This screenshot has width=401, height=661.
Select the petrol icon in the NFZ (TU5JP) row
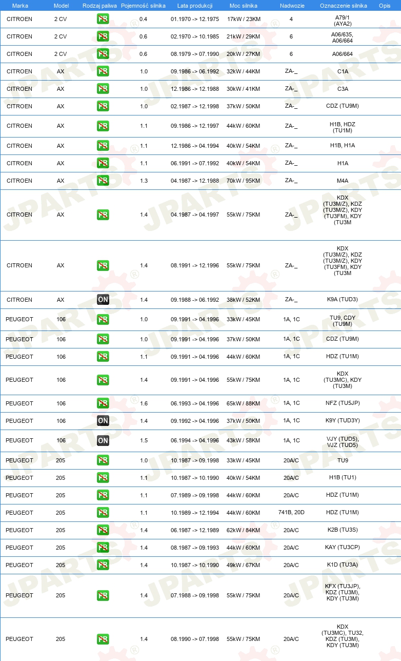(x=103, y=403)
